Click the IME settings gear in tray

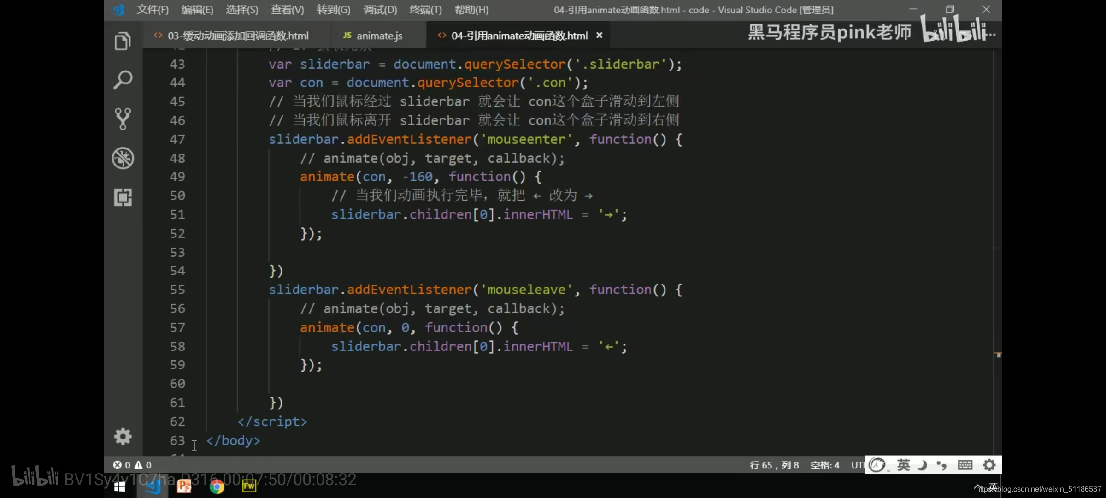point(989,465)
